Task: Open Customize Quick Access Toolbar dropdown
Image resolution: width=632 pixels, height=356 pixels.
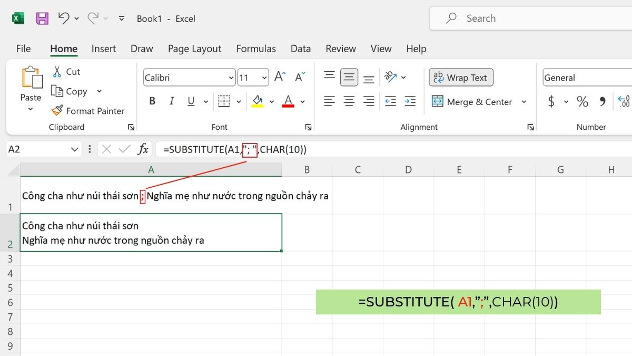Action: (x=122, y=18)
